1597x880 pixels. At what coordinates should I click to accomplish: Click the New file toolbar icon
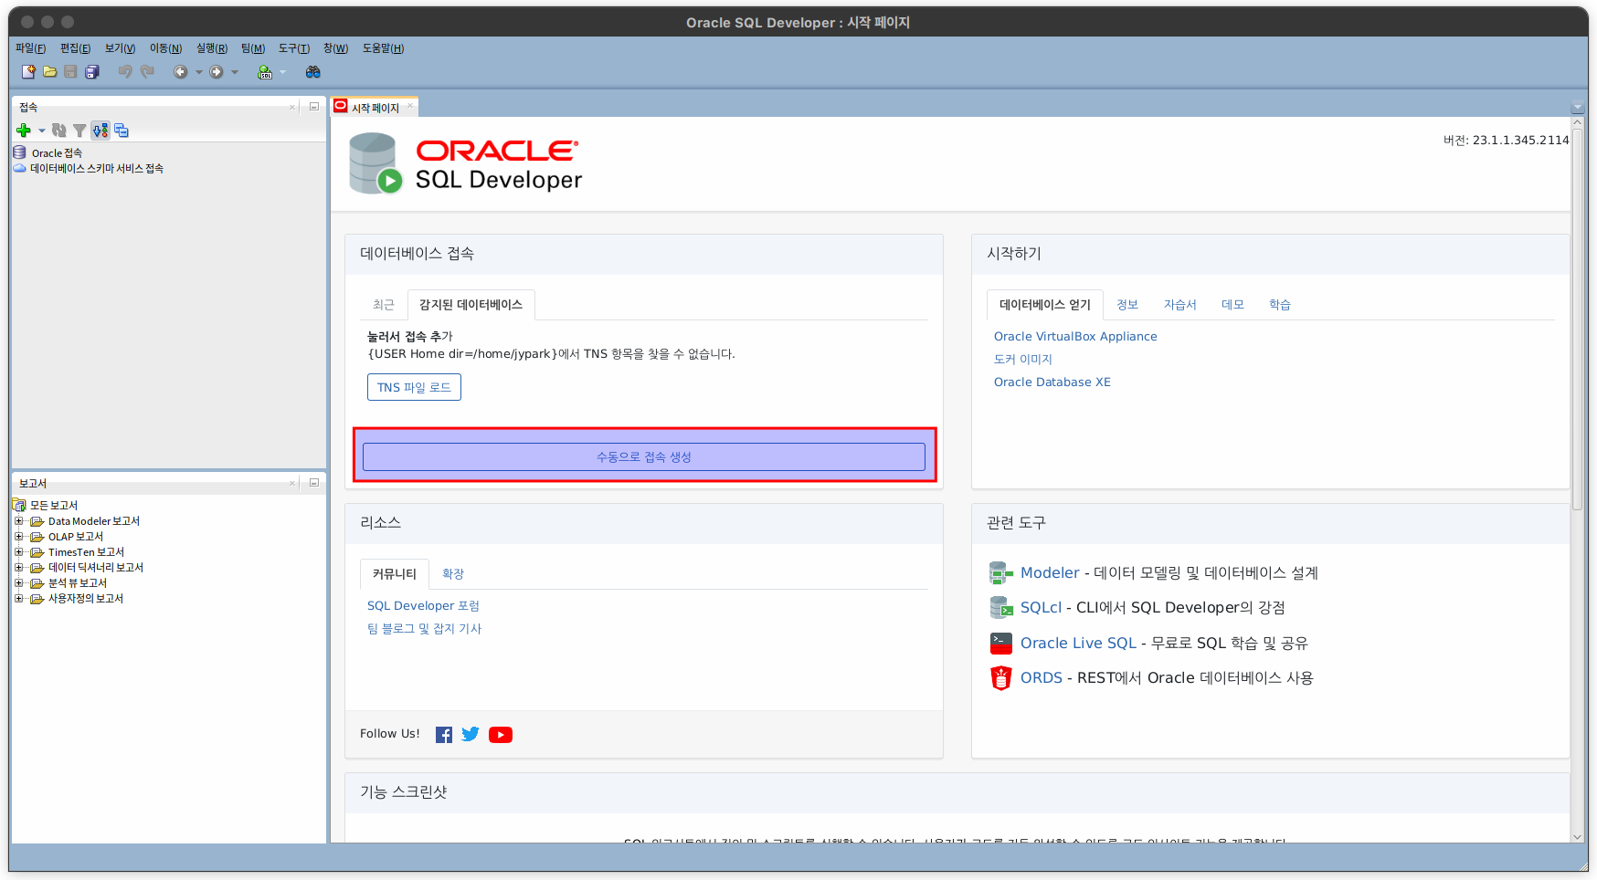(x=28, y=72)
